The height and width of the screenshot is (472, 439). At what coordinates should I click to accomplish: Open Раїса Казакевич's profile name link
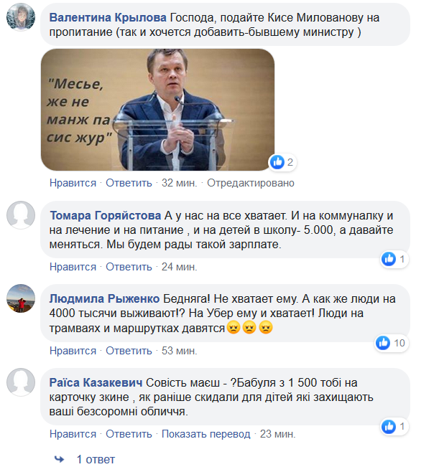coord(94,382)
